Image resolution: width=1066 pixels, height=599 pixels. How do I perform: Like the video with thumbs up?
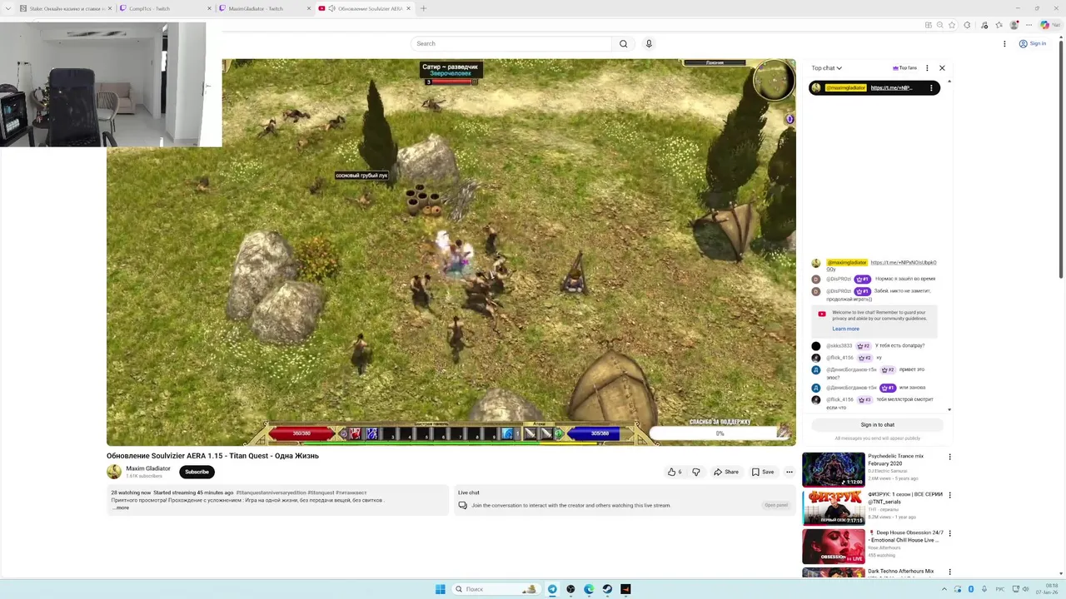click(675, 472)
